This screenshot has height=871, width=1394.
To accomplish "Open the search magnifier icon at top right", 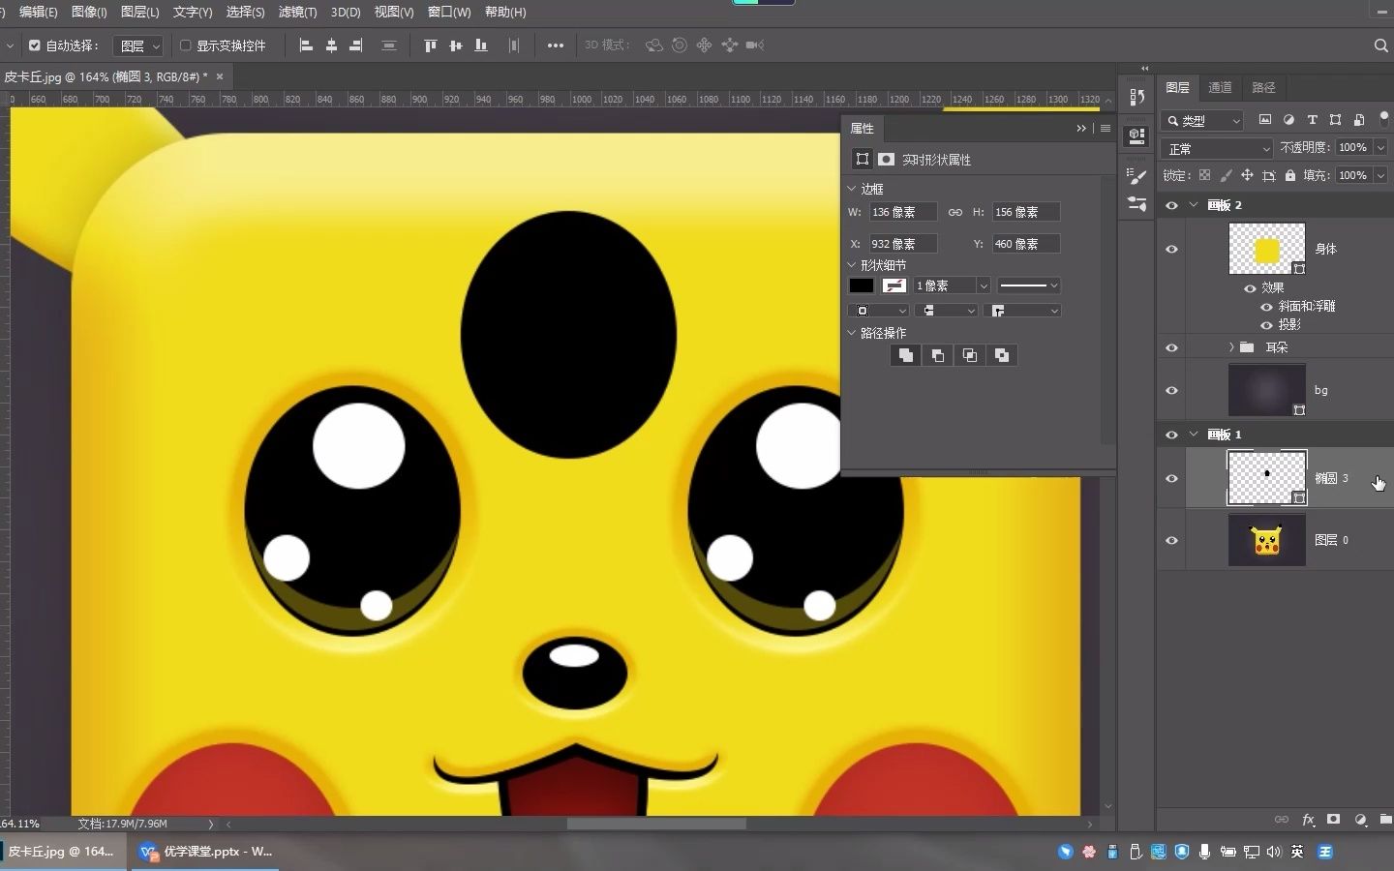I will point(1380,45).
